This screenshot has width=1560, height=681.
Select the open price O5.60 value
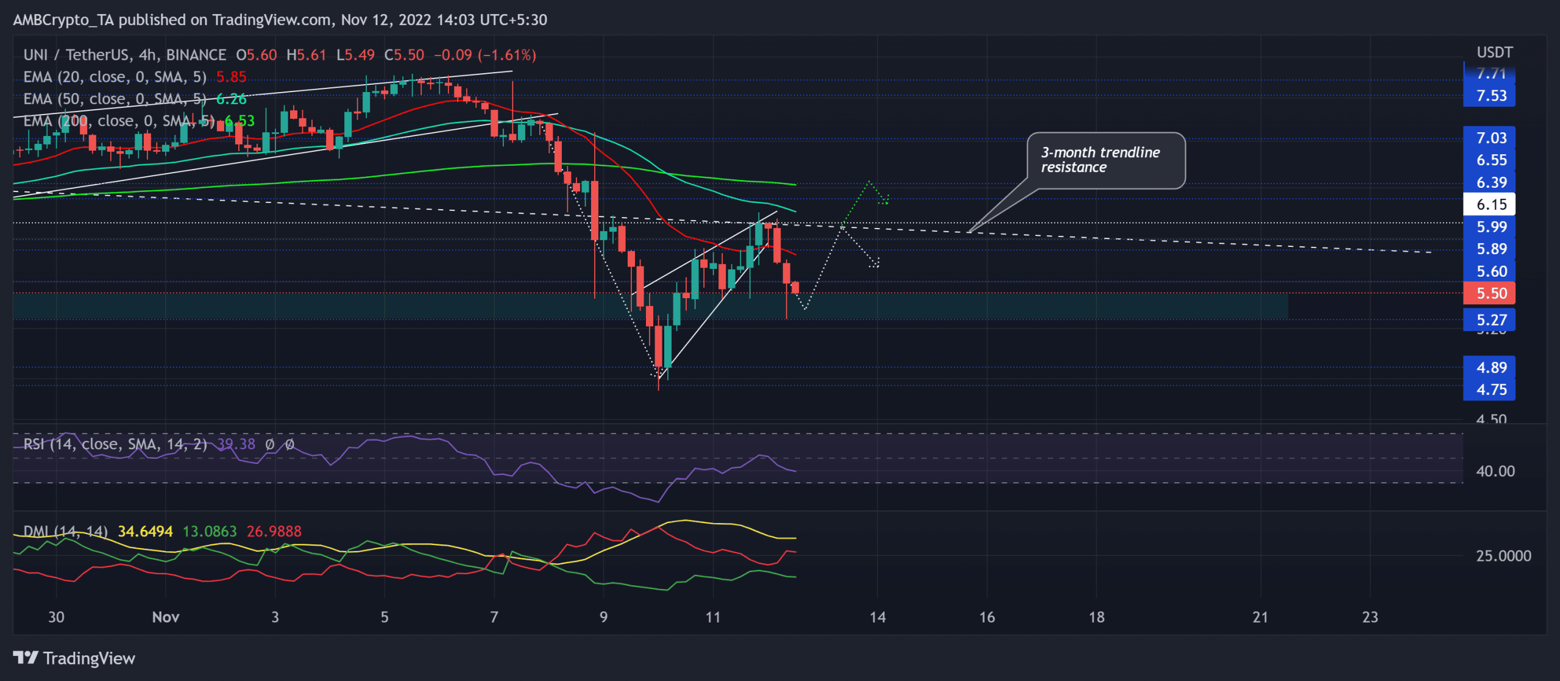[257, 55]
